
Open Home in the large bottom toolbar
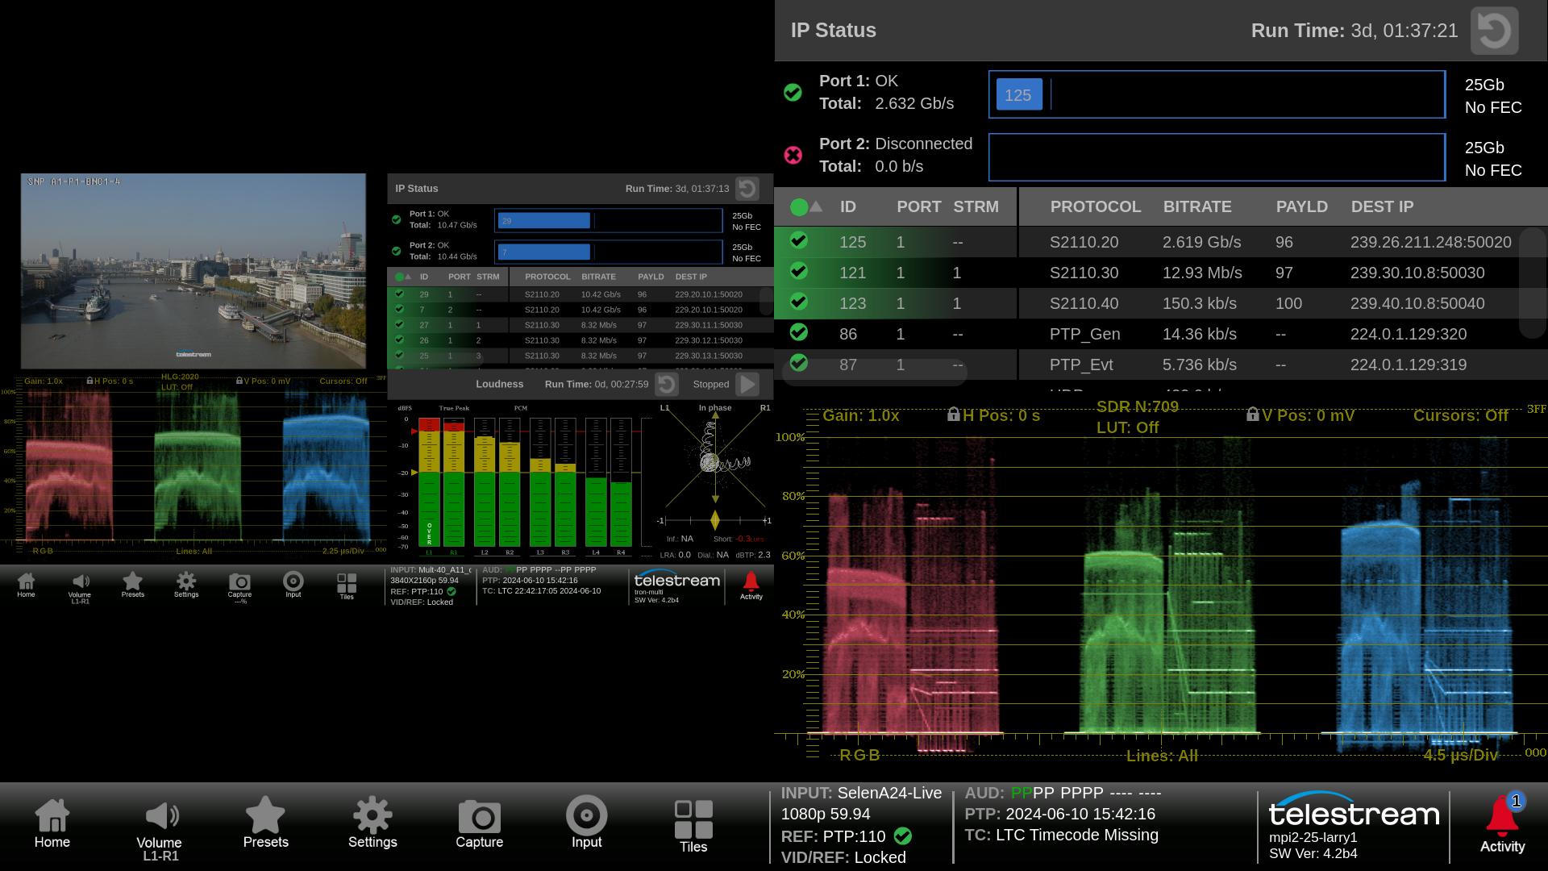[52, 824]
